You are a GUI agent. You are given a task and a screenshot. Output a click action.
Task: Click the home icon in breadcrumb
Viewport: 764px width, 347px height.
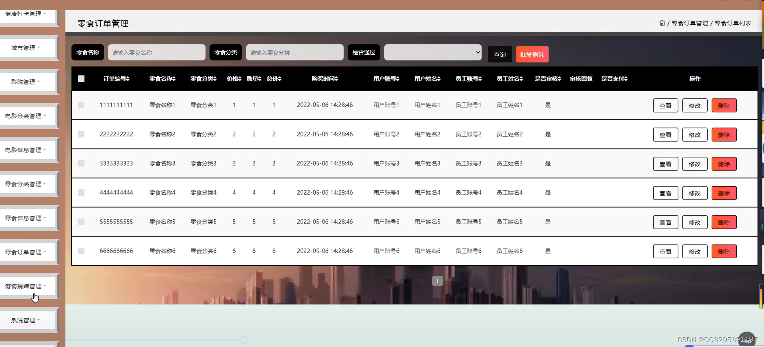click(662, 23)
